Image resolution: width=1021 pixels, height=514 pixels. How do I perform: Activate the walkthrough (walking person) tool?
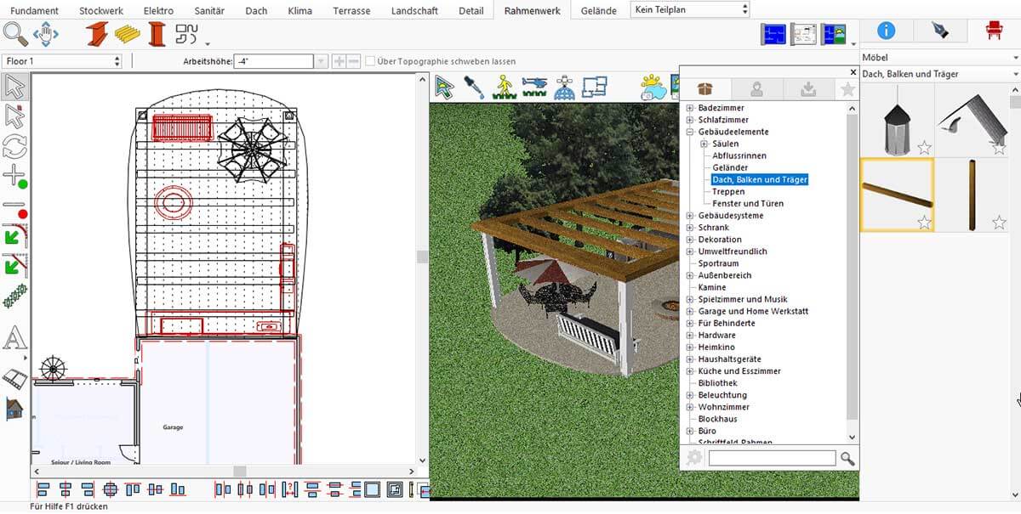503,88
